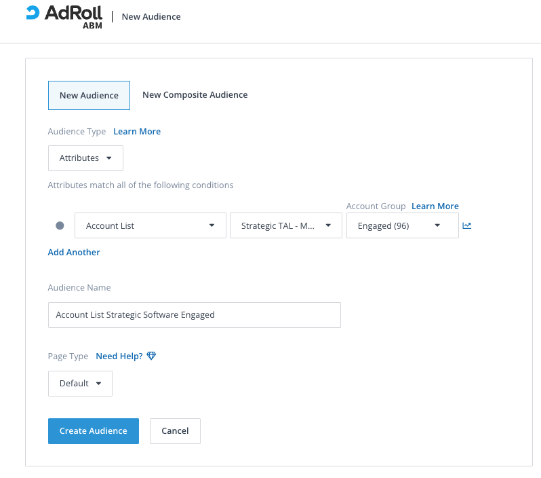The width and height of the screenshot is (541, 478).
Task: Open the Attributes audience type dropdown
Action: 85,158
